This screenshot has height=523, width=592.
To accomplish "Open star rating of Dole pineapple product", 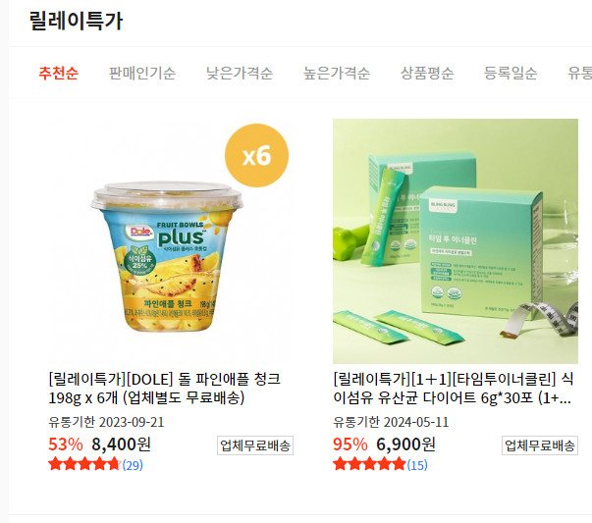I will [x=84, y=464].
